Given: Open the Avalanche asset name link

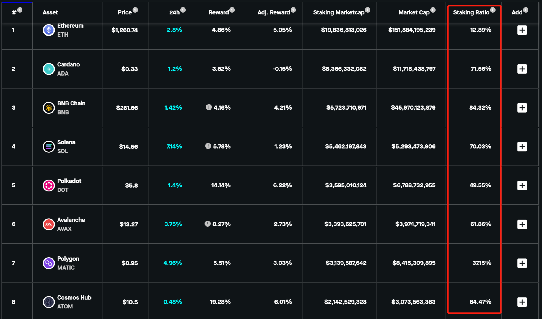Looking at the screenshot, I should (71, 220).
